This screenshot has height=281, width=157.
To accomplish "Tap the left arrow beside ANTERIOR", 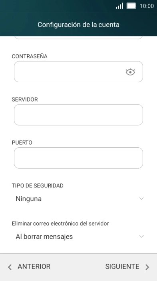I will coord(10,267).
